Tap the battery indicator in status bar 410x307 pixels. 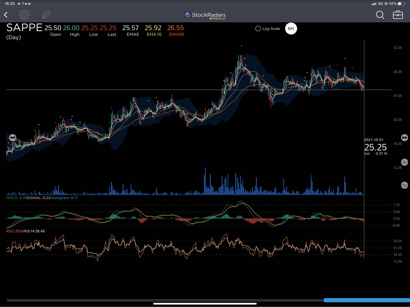pyautogui.click(x=401, y=4)
